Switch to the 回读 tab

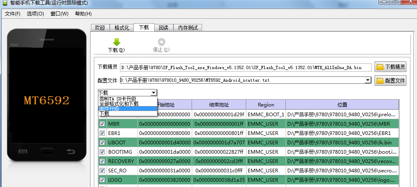(164, 28)
